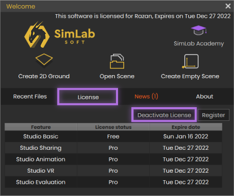This screenshot has width=234, height=196.
Task: Click the Create 2D Ground diamond icon
Action: coord(44,59)
